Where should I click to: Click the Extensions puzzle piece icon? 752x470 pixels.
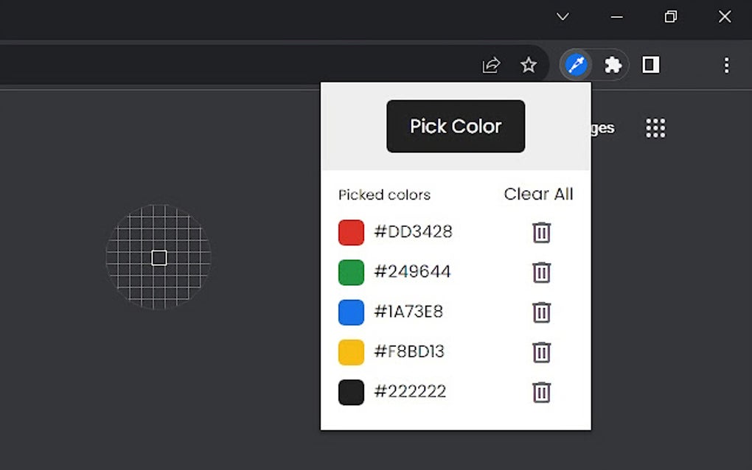click(x=613, y=65)
